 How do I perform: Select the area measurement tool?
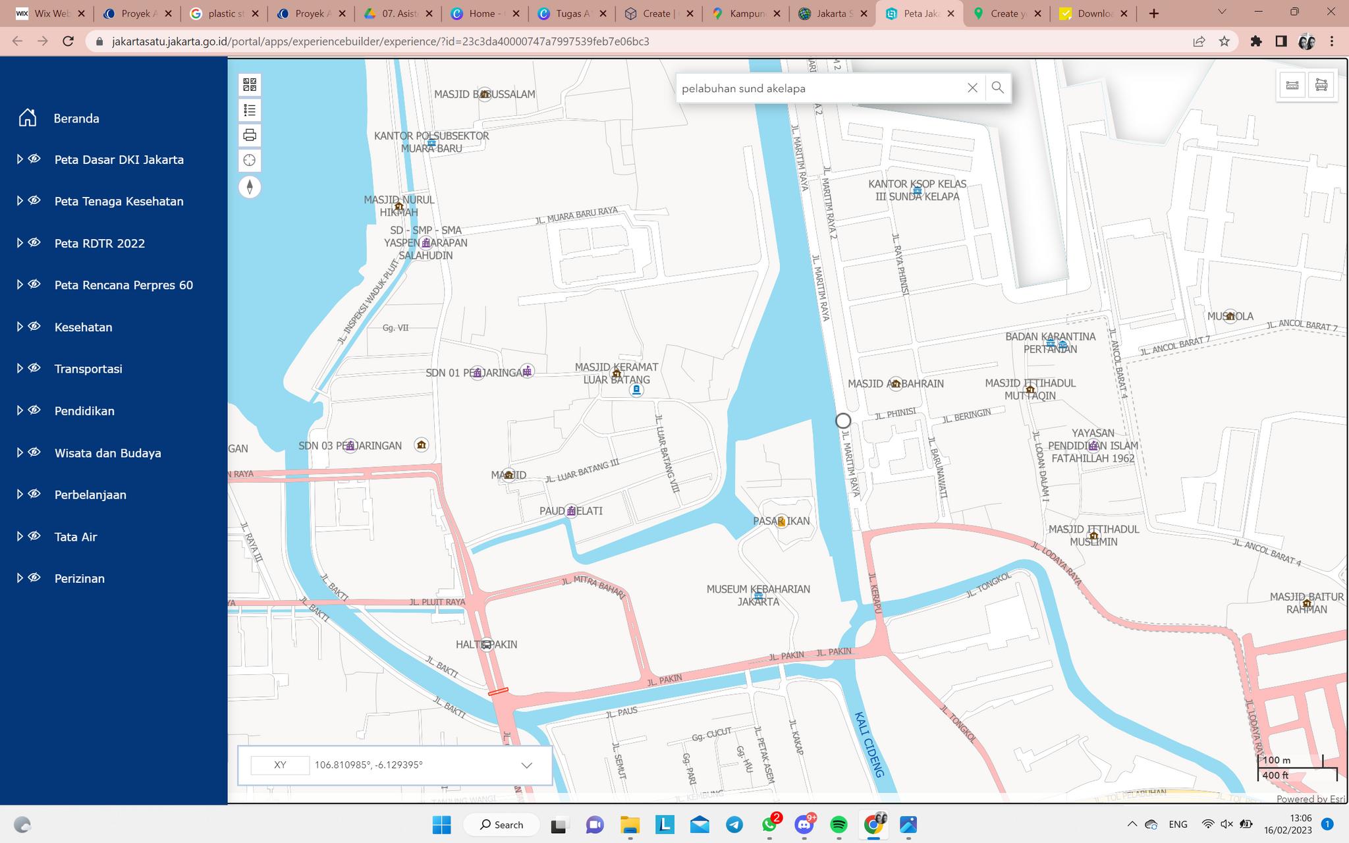(x=1321, y=86)
